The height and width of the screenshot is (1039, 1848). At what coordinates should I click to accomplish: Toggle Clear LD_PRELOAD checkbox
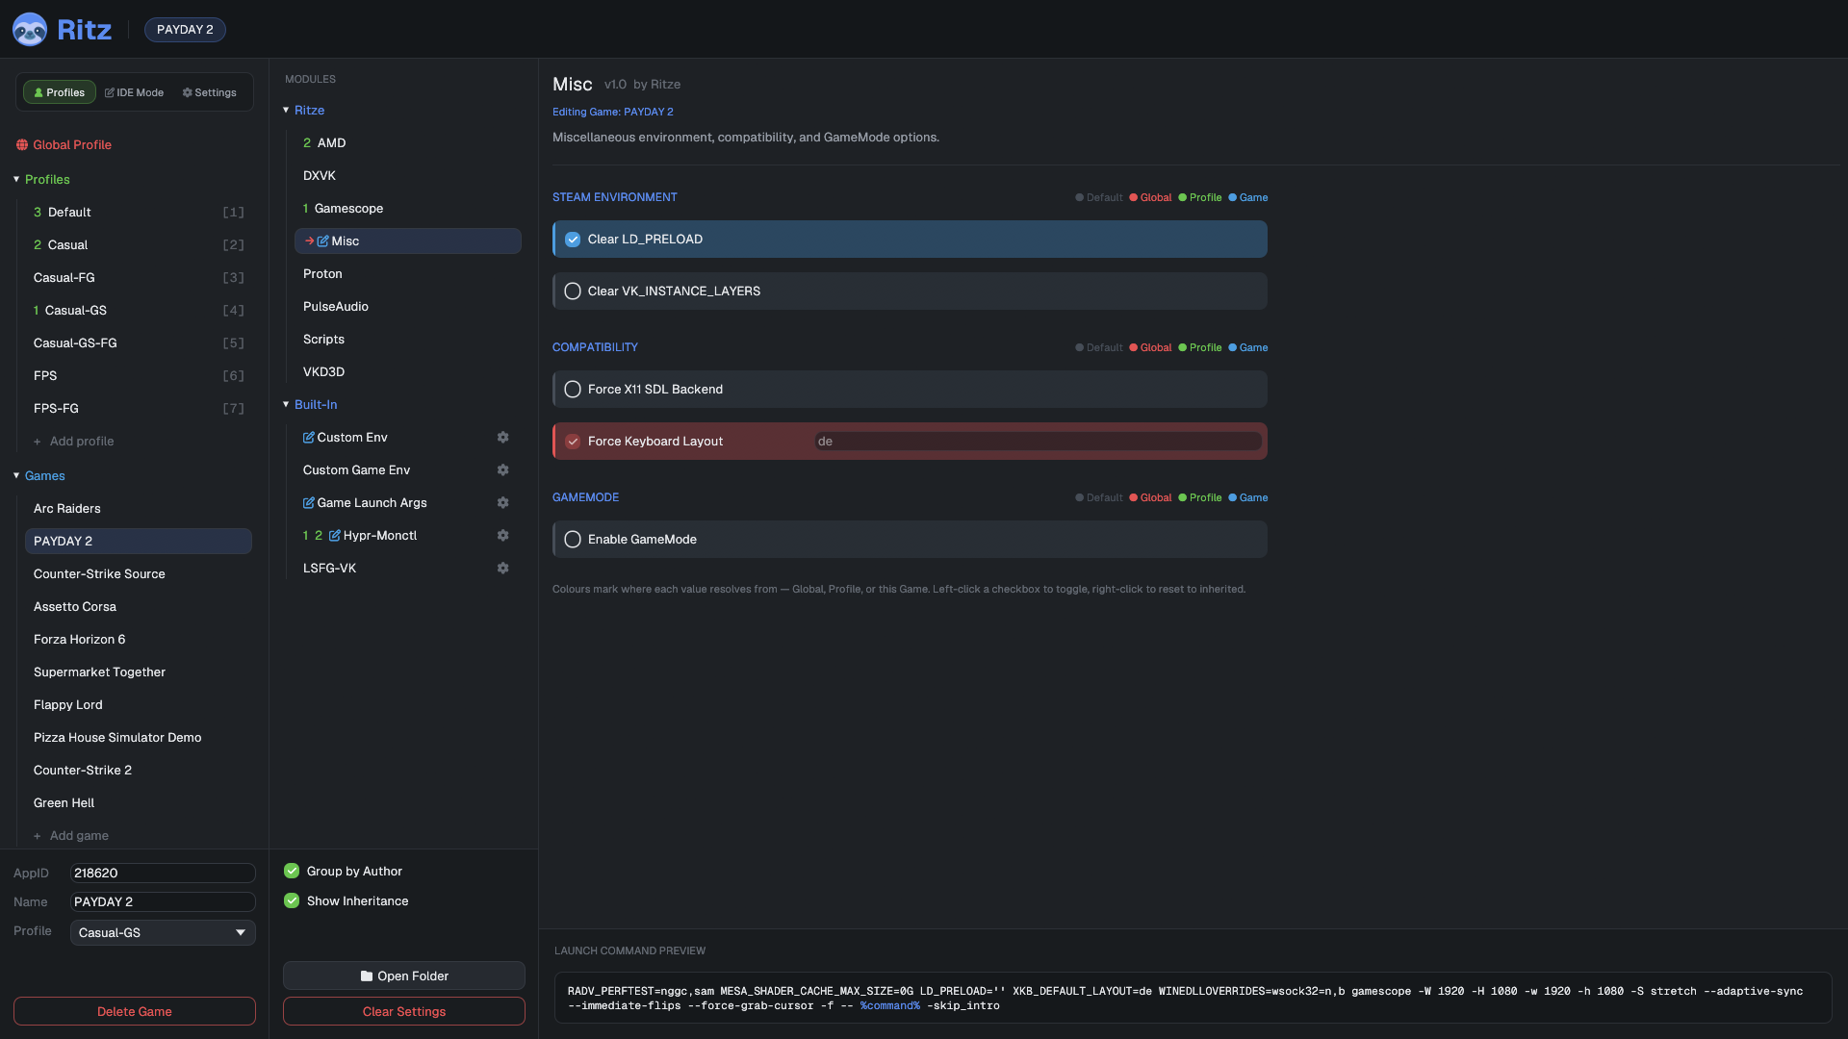573,240
